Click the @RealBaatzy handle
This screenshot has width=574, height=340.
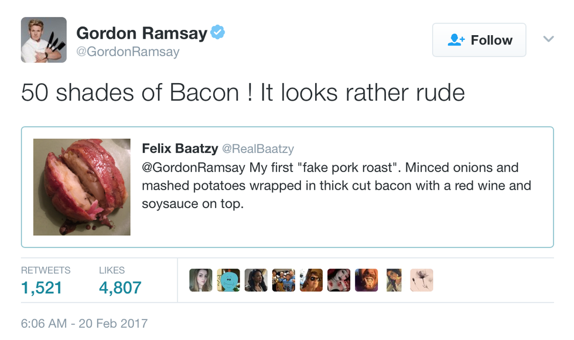tap(257, 149)
